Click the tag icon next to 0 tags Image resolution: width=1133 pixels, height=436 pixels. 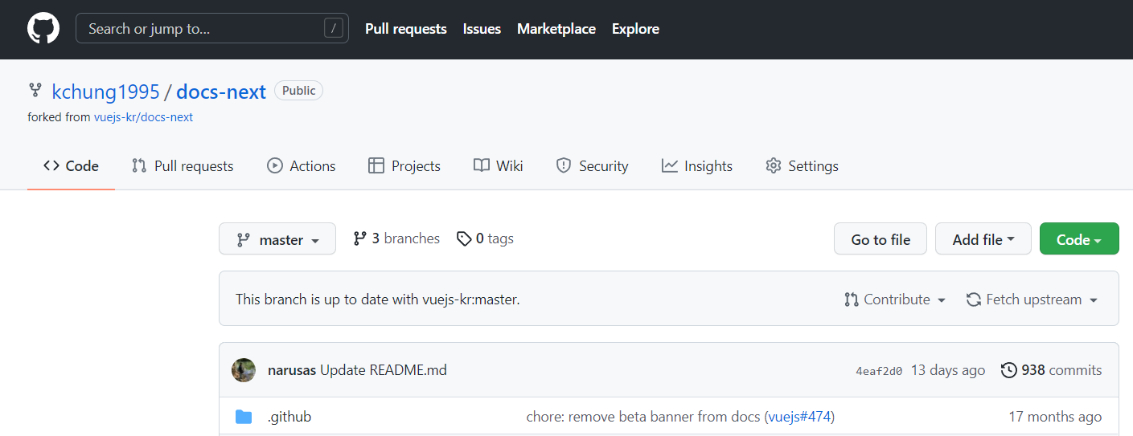click(464, 238)
